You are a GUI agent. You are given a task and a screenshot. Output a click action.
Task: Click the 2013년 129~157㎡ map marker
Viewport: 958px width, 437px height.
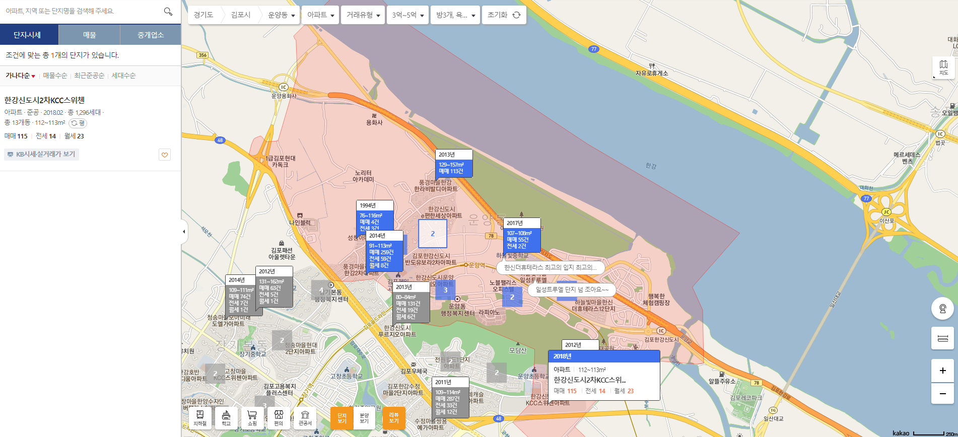(x=454, y=163)
